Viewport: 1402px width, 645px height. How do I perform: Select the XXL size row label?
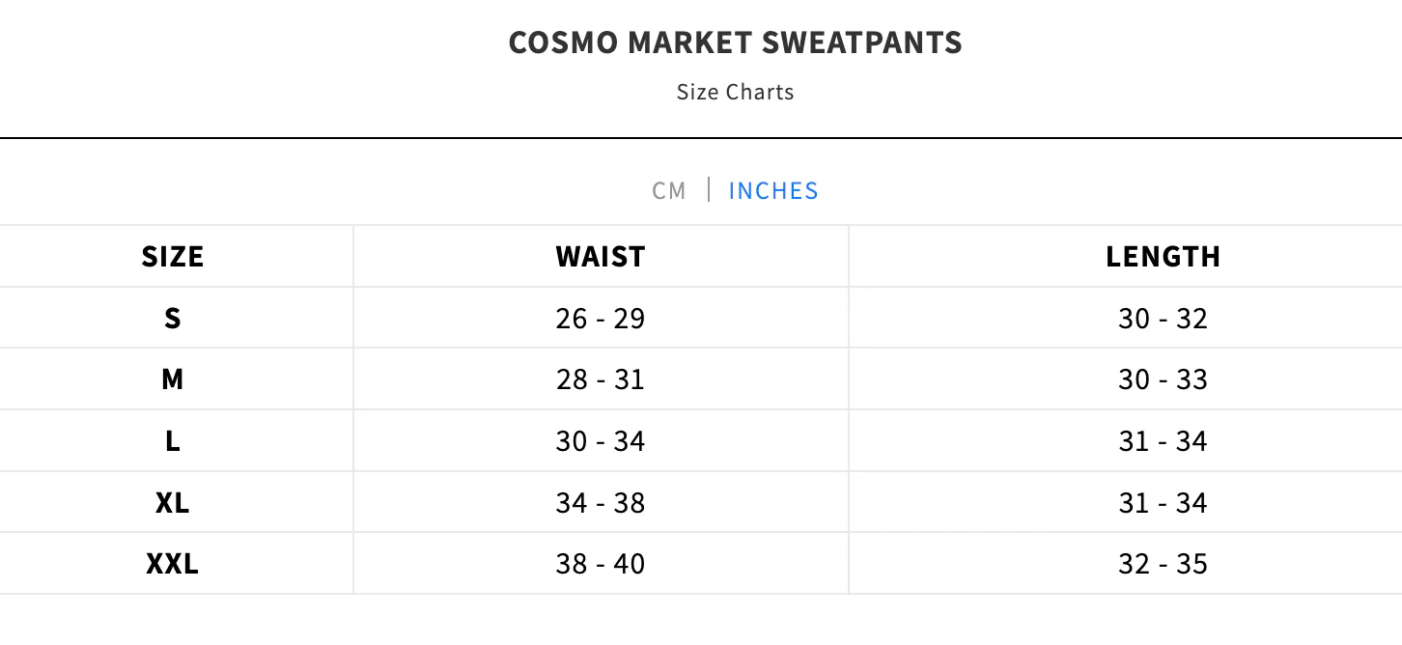pos(173,564)
